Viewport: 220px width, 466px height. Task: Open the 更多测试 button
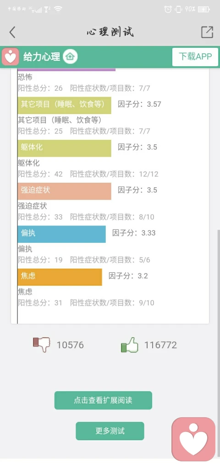click(110, 431)
